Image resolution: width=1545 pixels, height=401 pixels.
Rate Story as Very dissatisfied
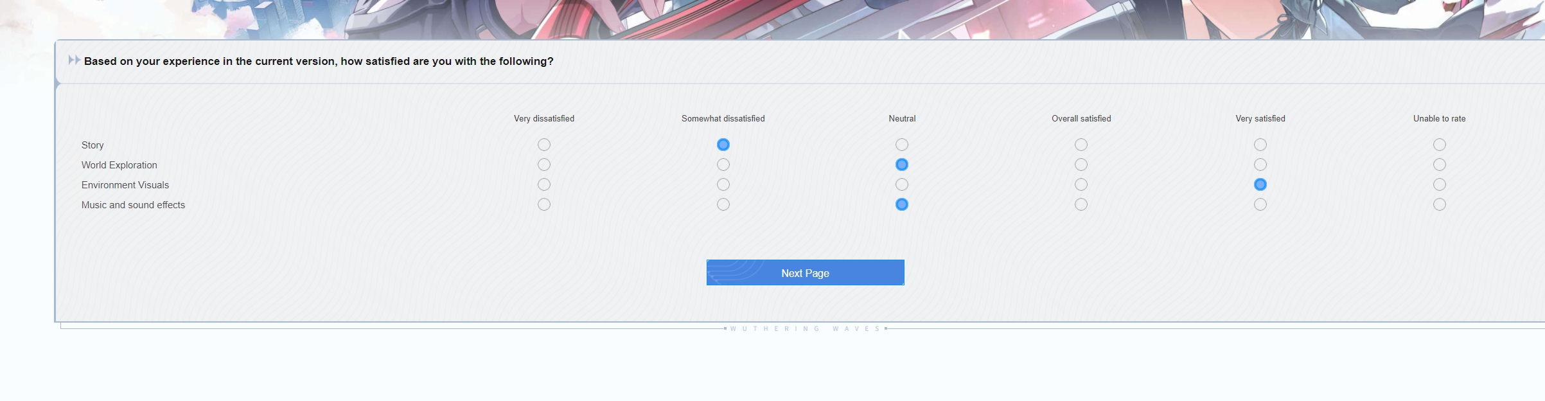(x=544, y=145)
